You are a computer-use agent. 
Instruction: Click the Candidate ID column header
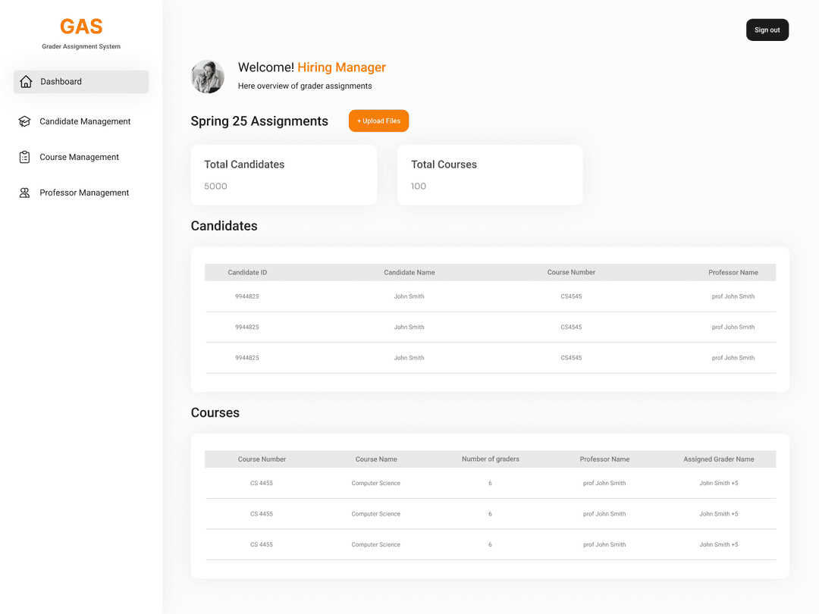[x=247, y=272]
